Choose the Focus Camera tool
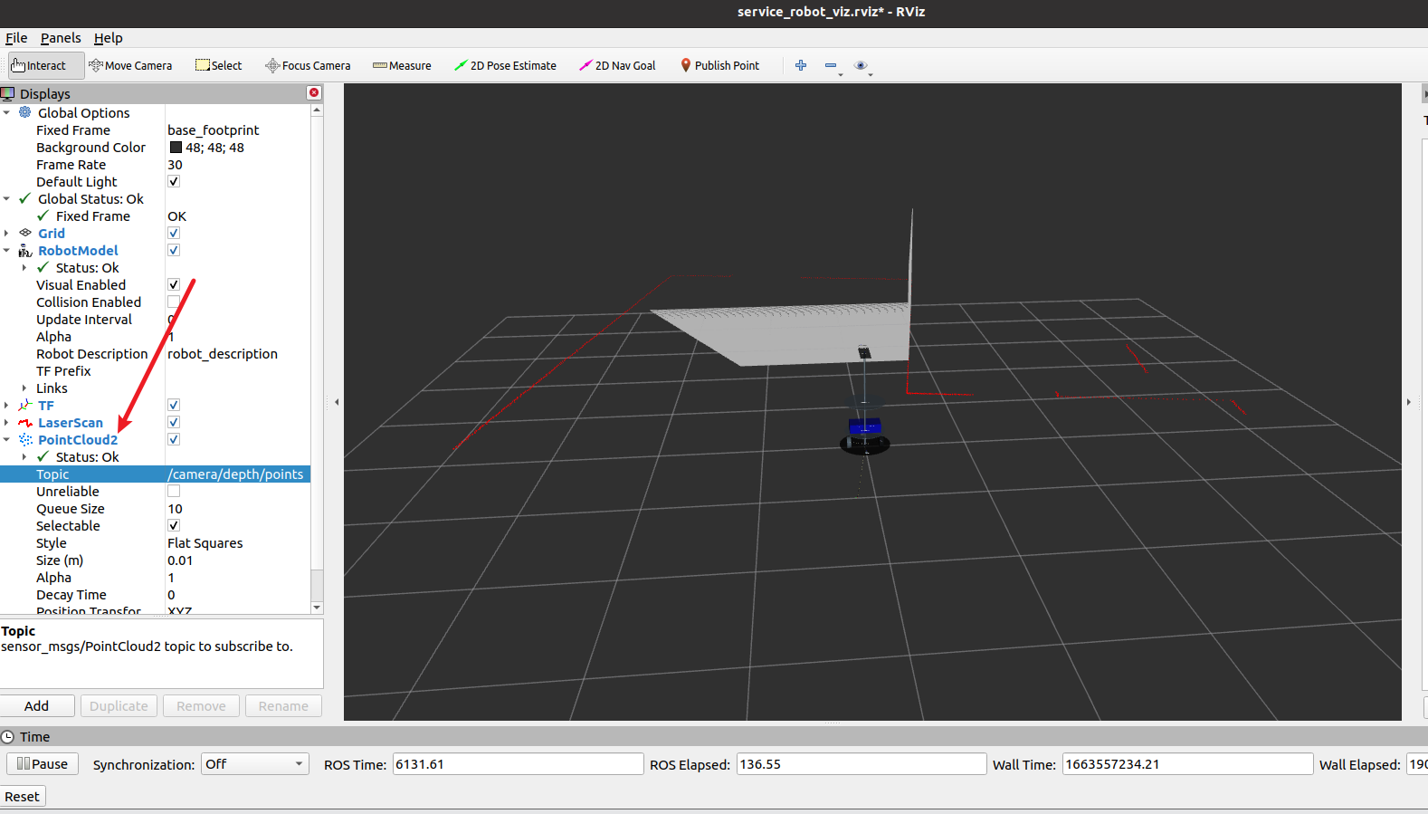1428x814 pixels. click(x=308, y=65)
